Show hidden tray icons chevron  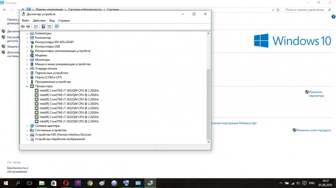pyautogui.click(x=281, y=183)
